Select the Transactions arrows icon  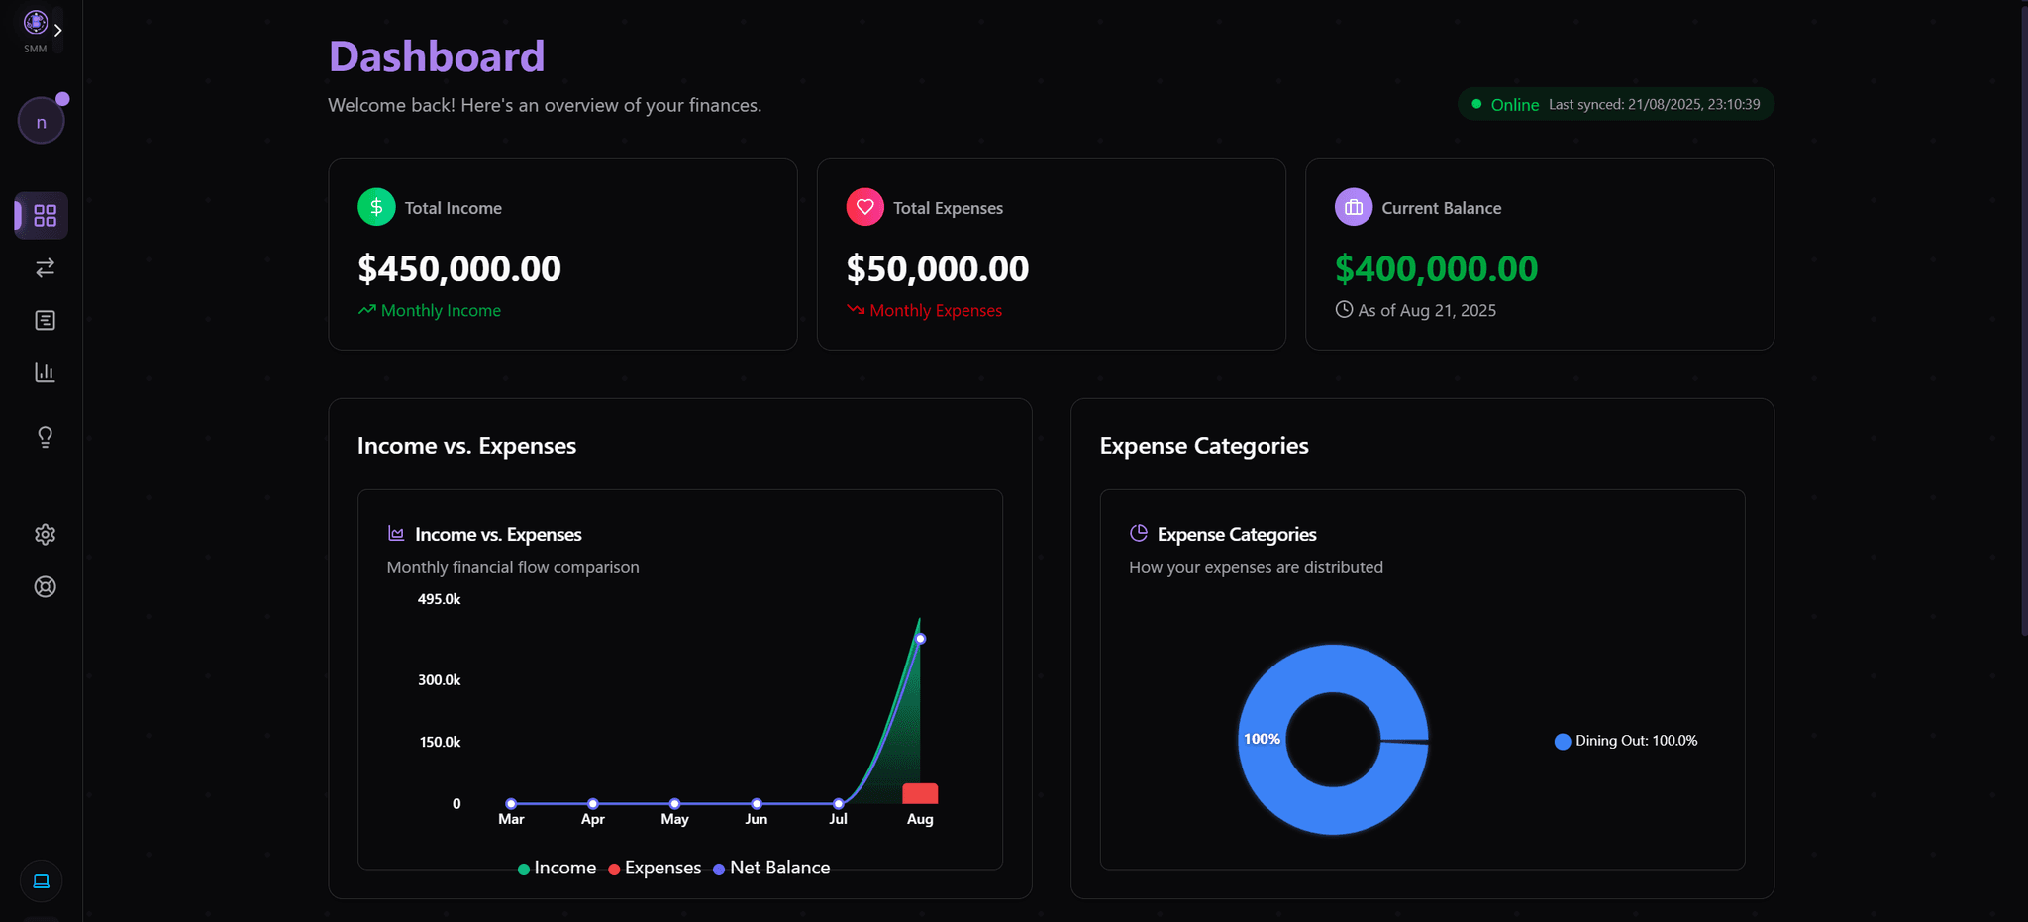coord(43,267)
